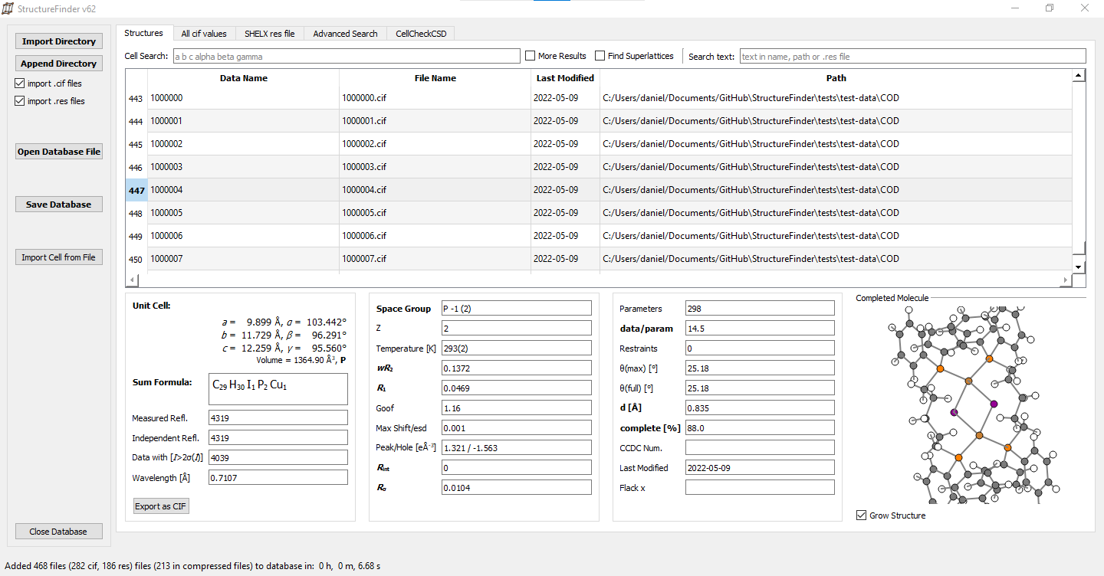This screenshot has height=576, width=1104.
Task: Sort table by Last Modified column header
Action: [565, 78]
